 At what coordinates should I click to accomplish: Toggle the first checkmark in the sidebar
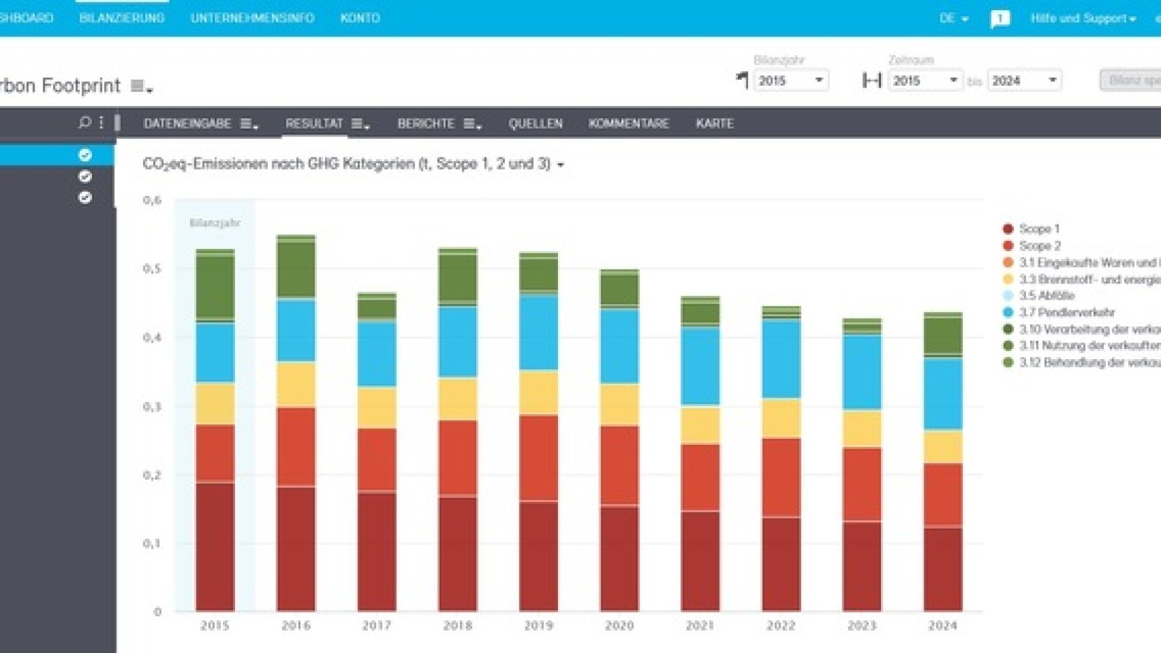(84, 155)
